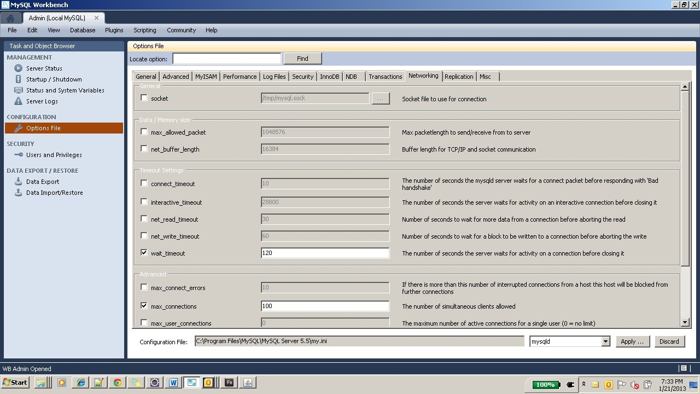Screen dimensions: 700x394
Task: Open the File menu
Action: point(12,30)
